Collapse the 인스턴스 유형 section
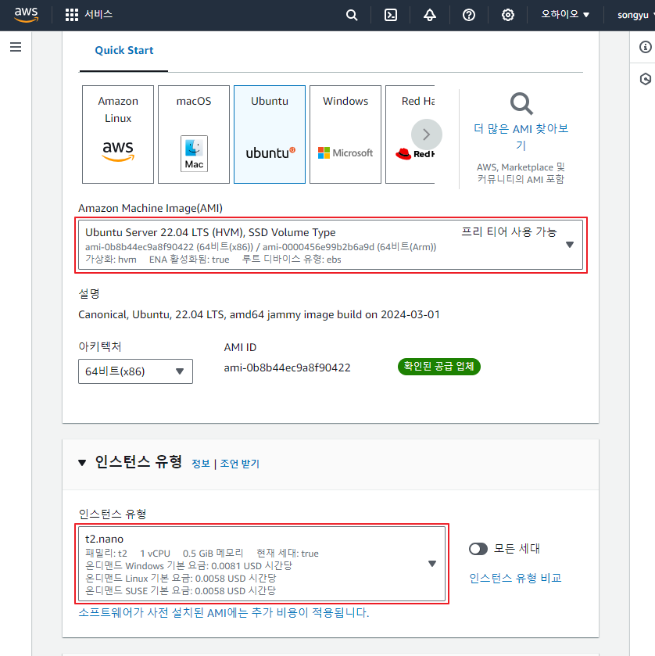Image resolution: width=655 pixels, height=656 pixels. [82, 463]
